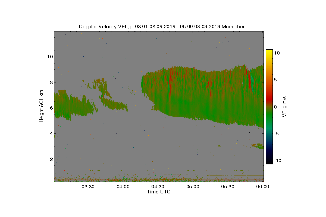Click the height tick label 10
The height and width of the screenshot is (217, 326).
point(50,57)
